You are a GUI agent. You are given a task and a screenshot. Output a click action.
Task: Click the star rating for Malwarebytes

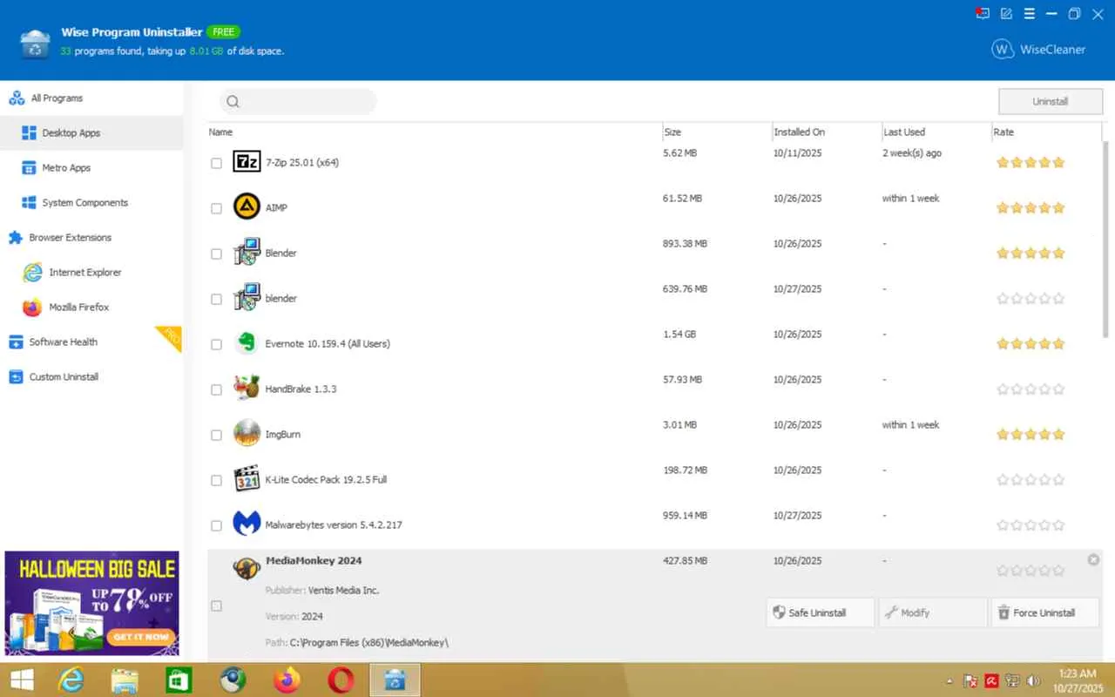point(1031,525)
